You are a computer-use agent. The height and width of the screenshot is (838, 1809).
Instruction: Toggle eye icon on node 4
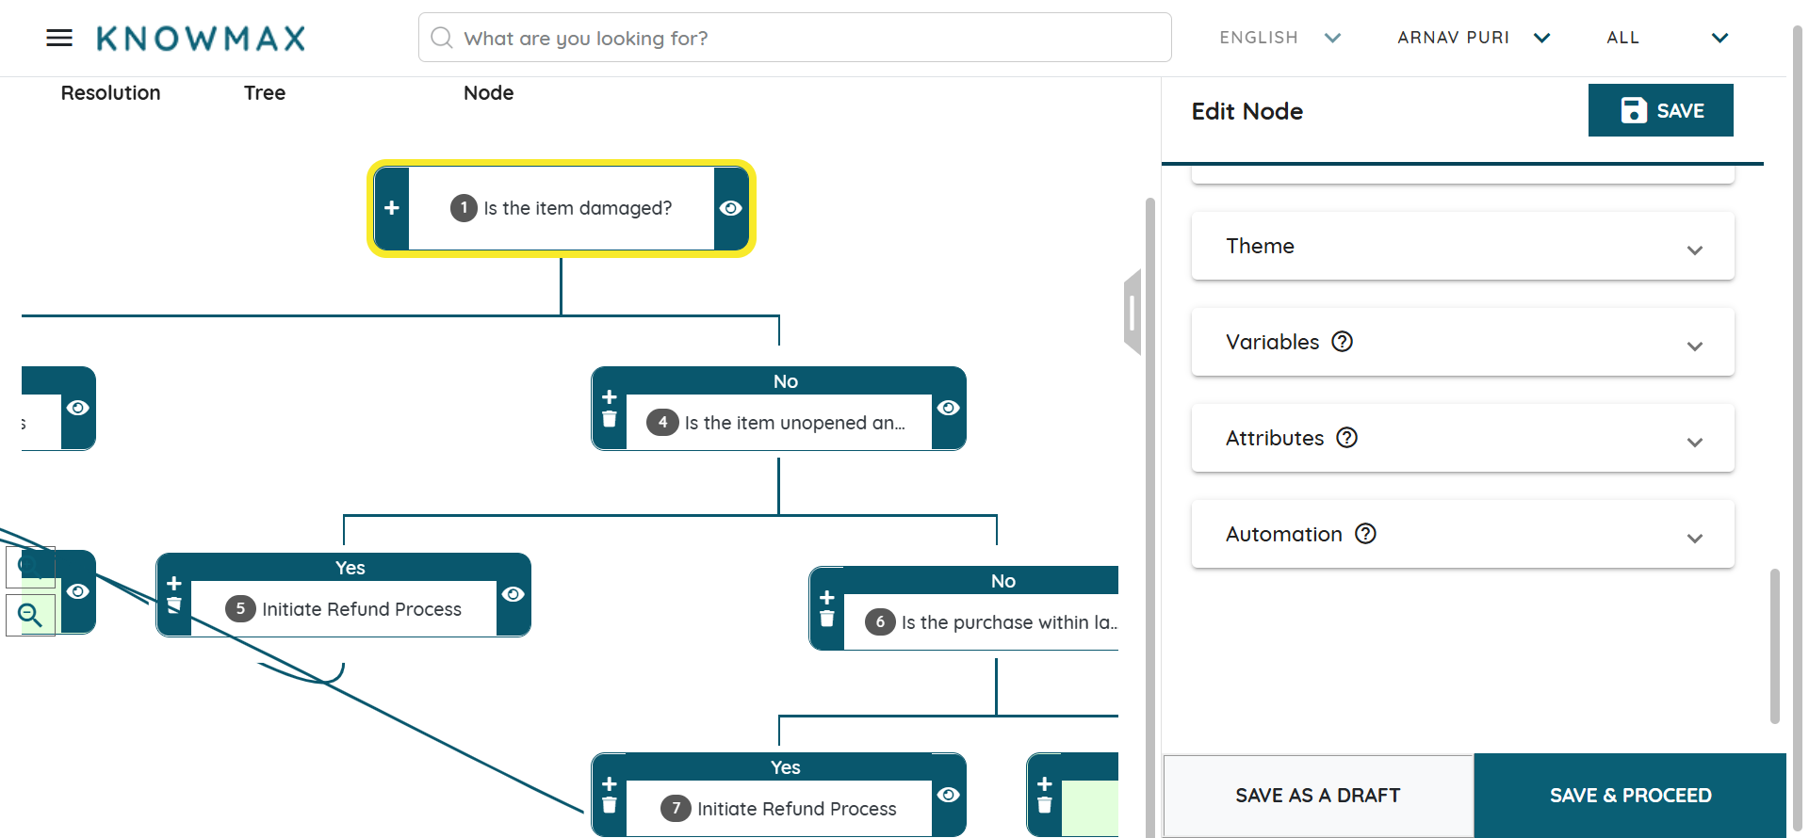[x=949, y=408]
